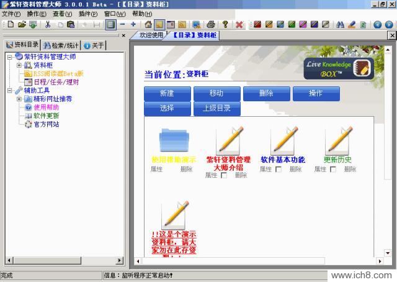Check the box under 软件基本功能

[x=279, y=169]
